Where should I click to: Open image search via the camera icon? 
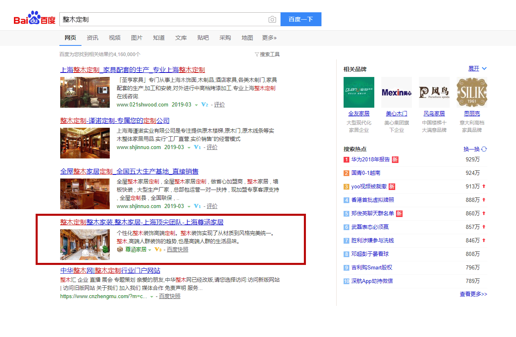tap(272, 19)
